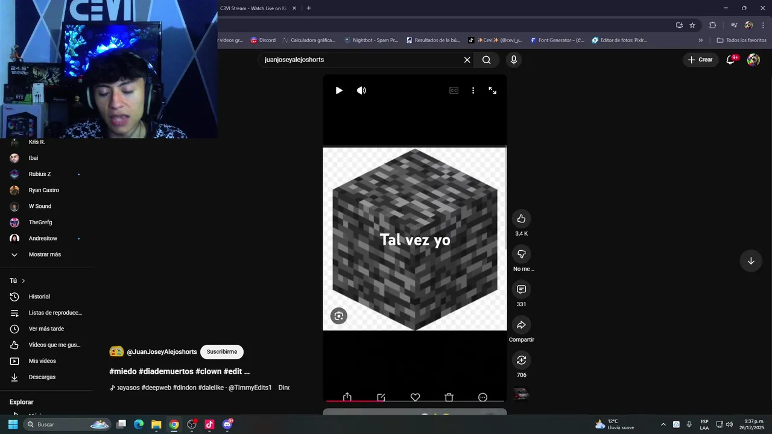Open the Compartir share option
Screen dimensions: 772x434
click(522, 325)
